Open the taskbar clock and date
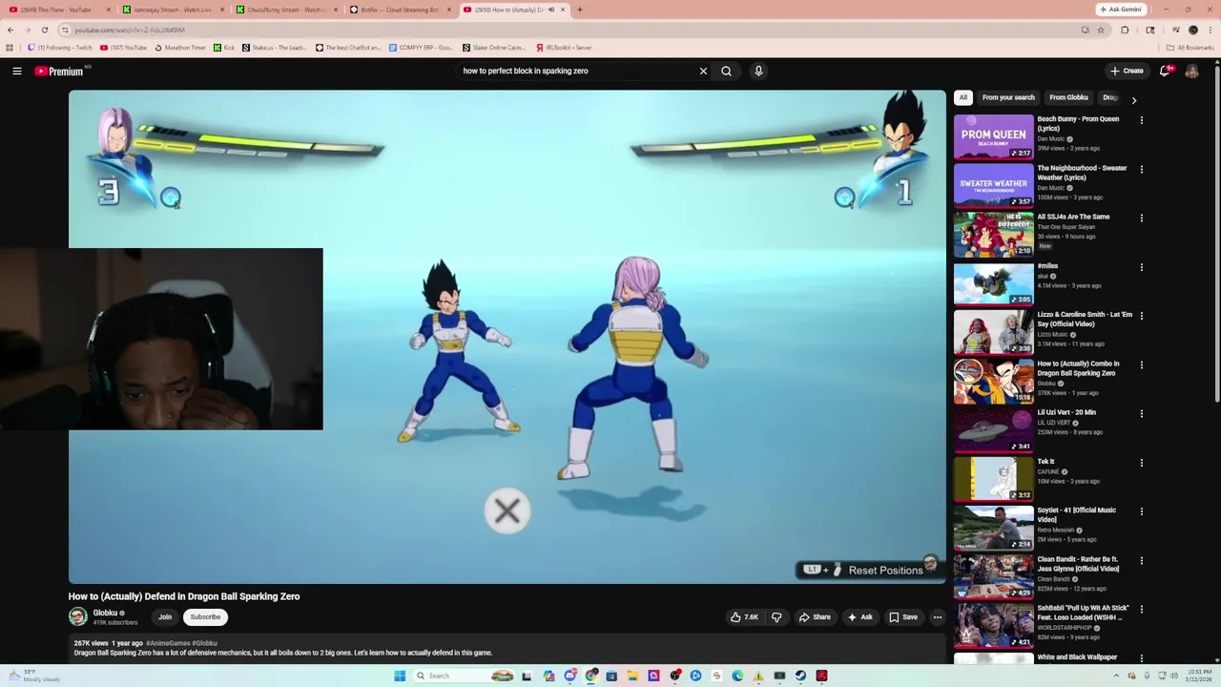 tap(1200, 676)
